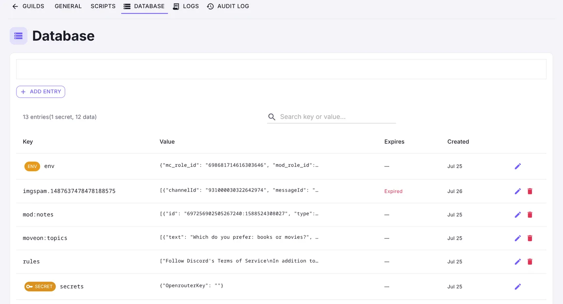This screenshot has height=304, width=563.
Task: Click the ENV badge on env row
Action: [x=32, y=166]
